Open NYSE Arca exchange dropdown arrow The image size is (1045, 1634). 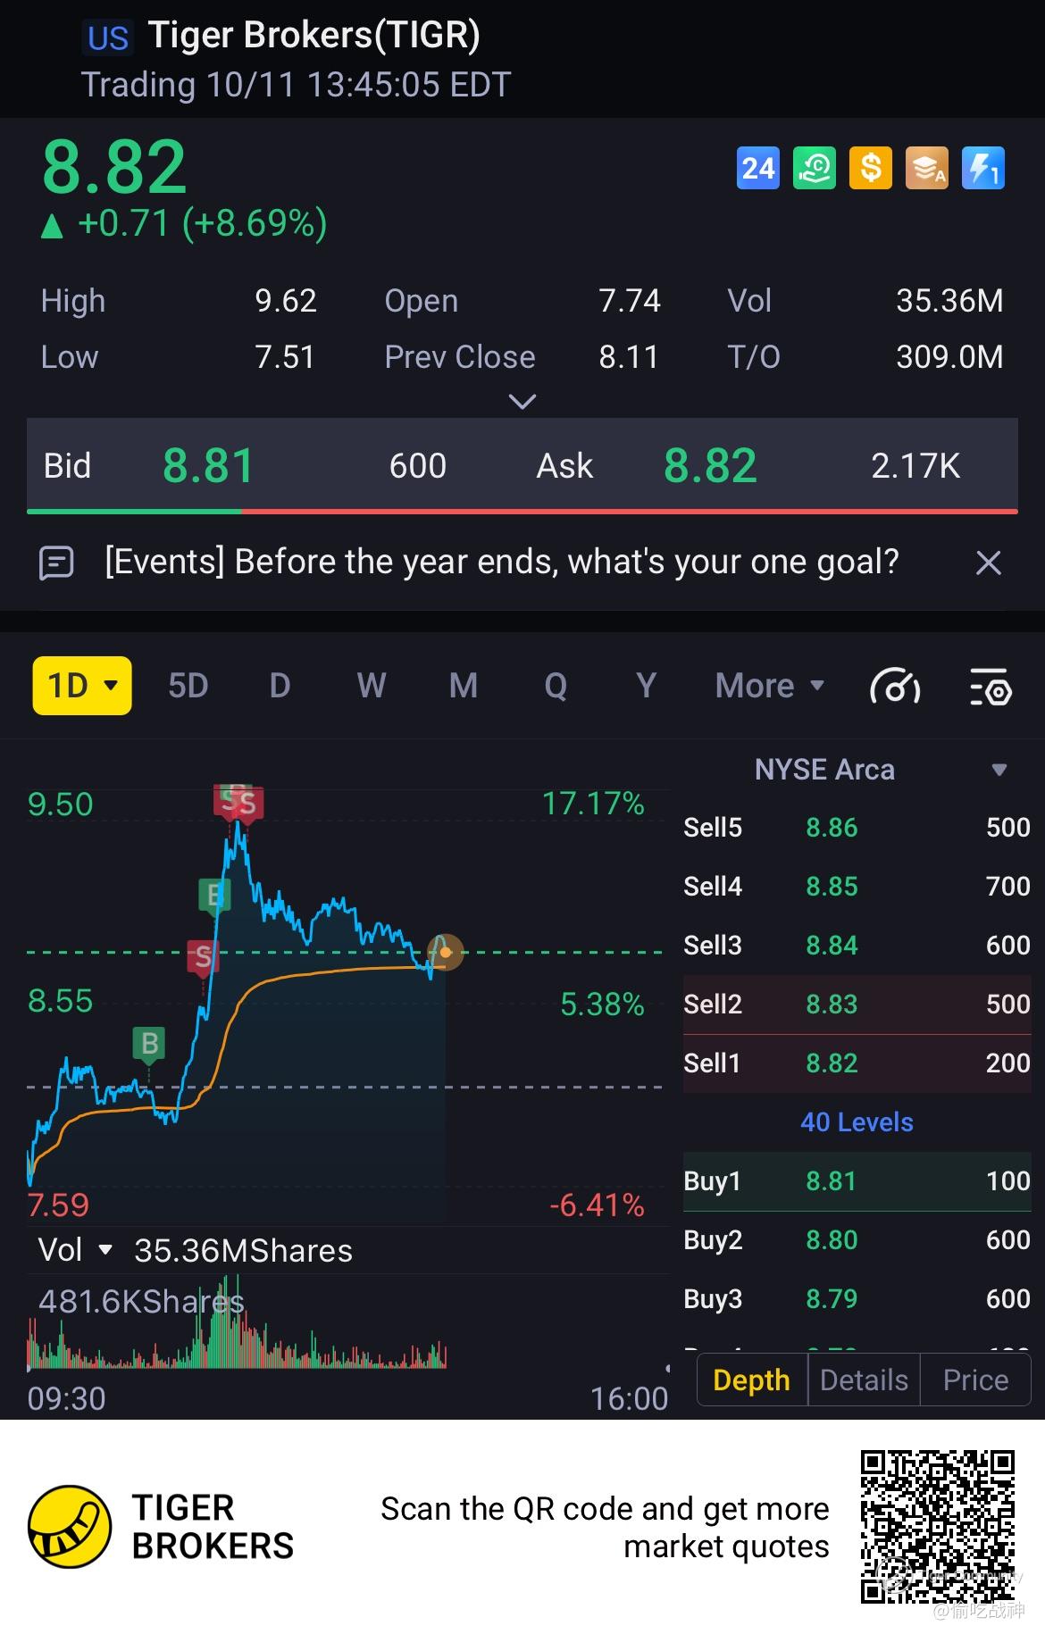click(x=999, y=770)
